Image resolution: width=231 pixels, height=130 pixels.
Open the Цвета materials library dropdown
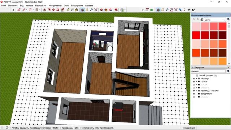coord(215,19)
